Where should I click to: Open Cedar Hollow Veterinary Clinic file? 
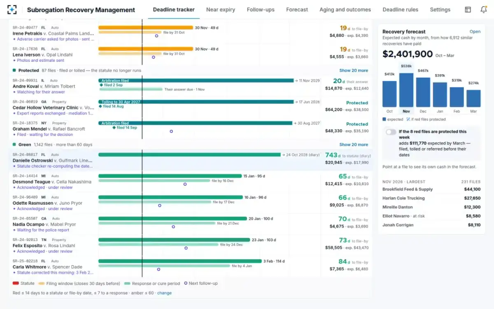pos(53,108)
